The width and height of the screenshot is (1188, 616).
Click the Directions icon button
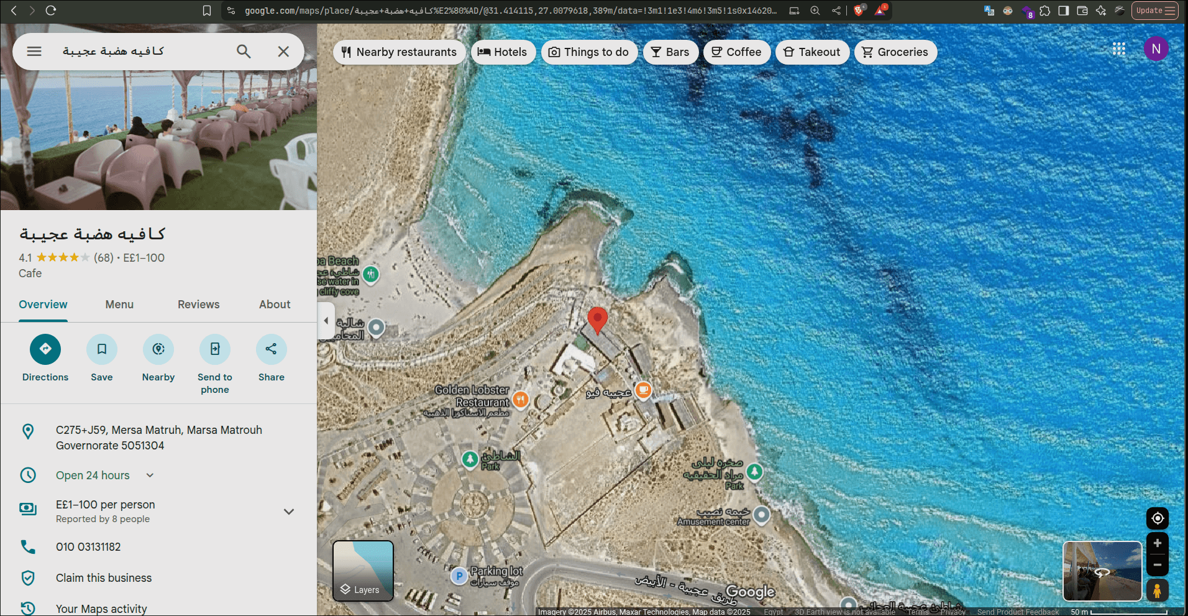pos(45,349)
